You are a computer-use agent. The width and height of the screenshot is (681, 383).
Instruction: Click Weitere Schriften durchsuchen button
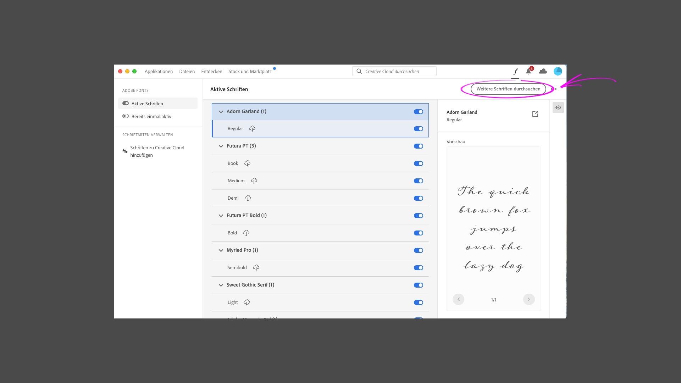coord(508,89)
